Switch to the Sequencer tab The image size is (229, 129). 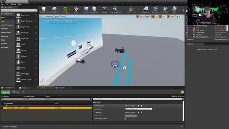60,88
